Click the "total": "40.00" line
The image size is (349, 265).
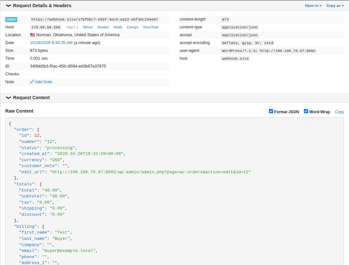(x=40, y=190)
